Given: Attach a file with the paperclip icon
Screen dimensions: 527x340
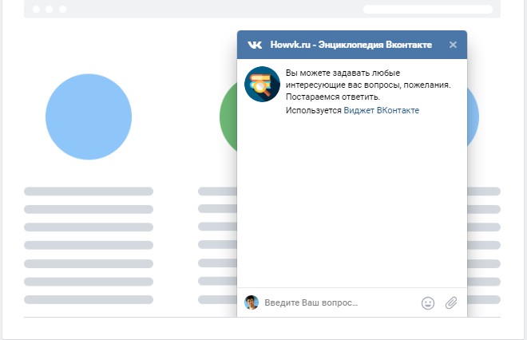Looking at the screenshot, I should (x=451, y=302).
